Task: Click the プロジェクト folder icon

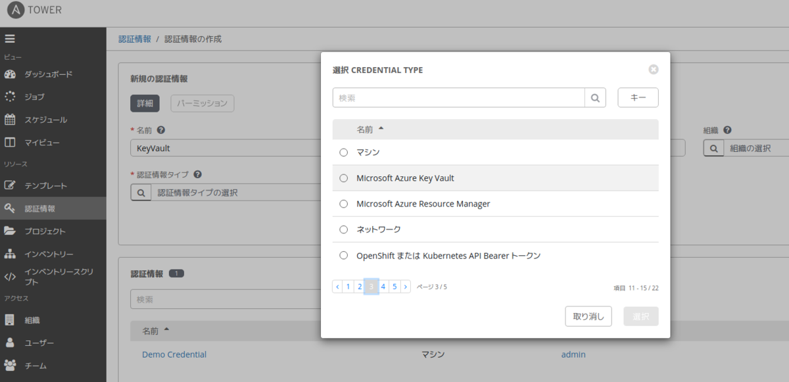Action: [x=10, y=231]
